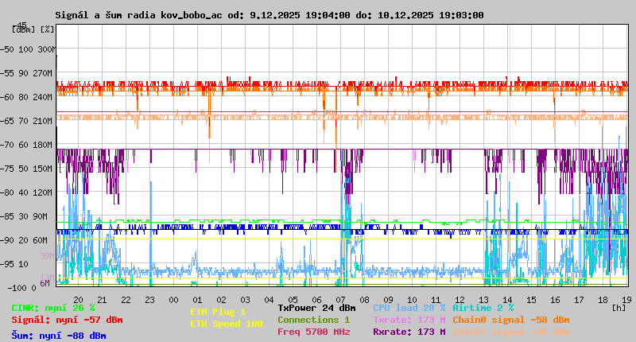The height and width of the screenshot is (342, 636).
Task: Click the y-axis label '-50 100 300M'
Action: [28, 49]
